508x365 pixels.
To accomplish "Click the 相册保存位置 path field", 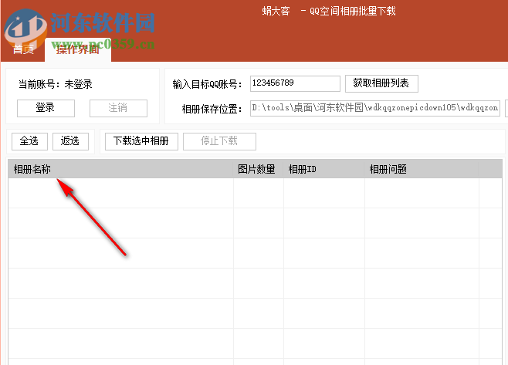I will coord(375,108).
